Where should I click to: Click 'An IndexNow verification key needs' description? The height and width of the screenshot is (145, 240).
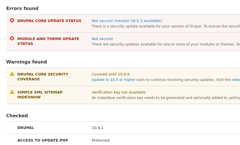(x=166, y=98)
